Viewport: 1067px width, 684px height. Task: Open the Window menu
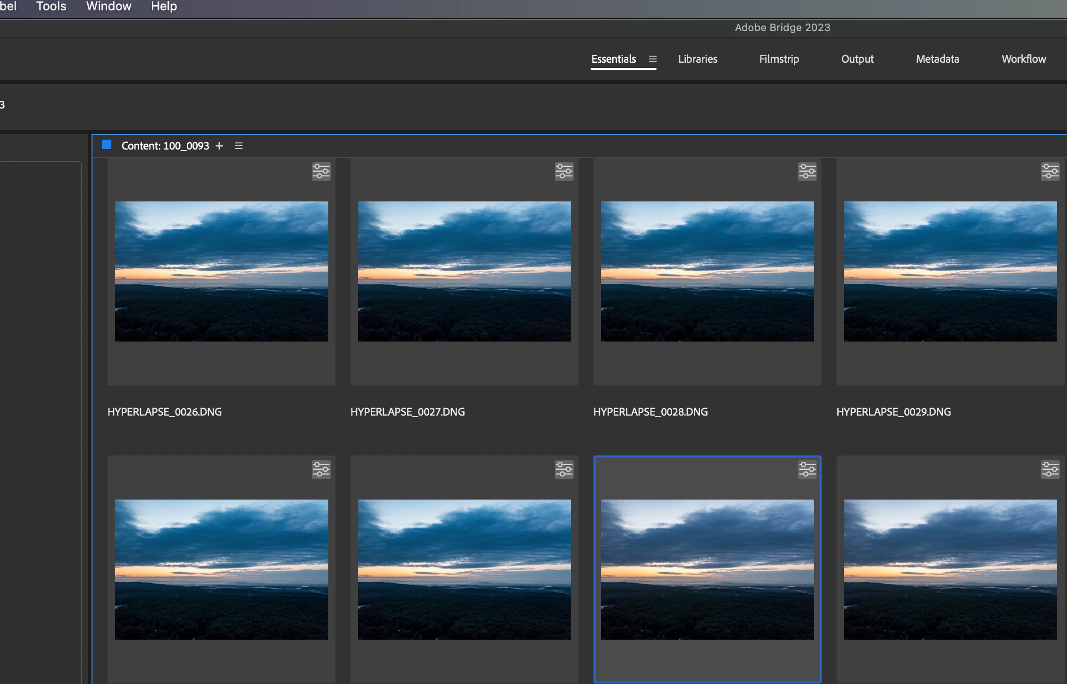tap(108, 7)
